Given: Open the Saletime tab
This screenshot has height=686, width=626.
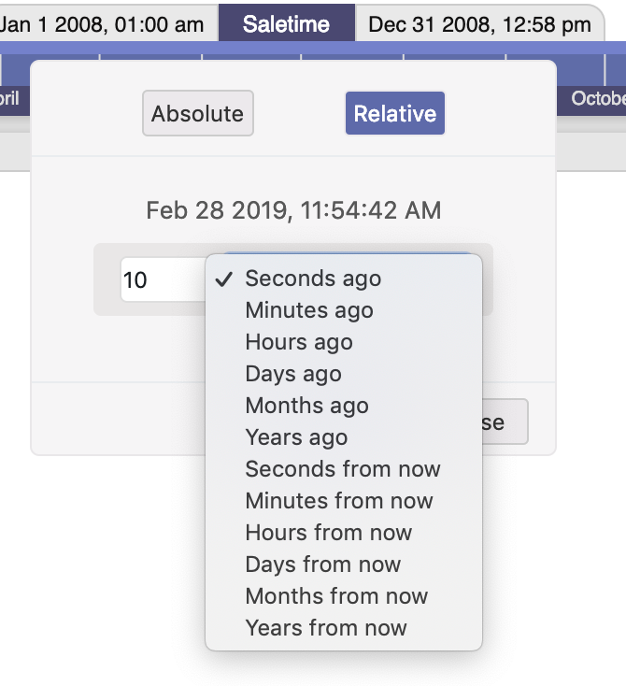Looking at the screenshot, I should click(x=286, y=24).
